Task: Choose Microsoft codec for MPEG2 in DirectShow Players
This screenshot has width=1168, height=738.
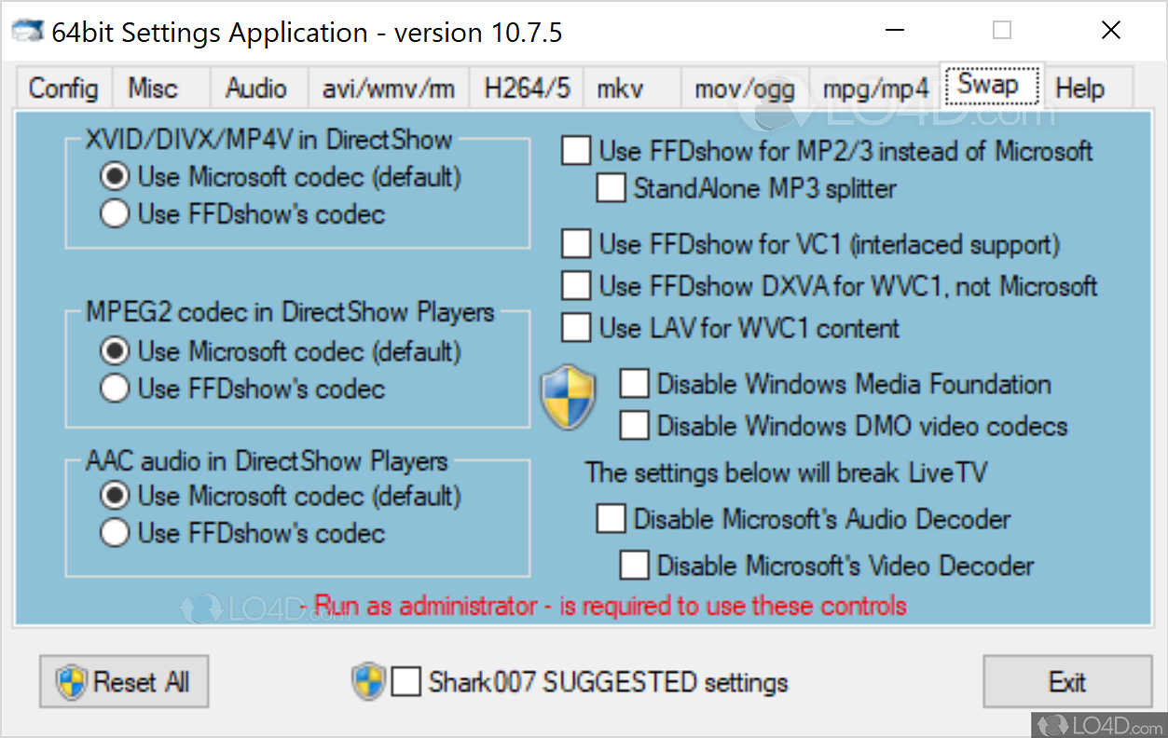Action: (114, 349)
